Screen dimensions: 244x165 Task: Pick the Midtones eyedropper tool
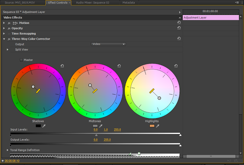(101, 126)
